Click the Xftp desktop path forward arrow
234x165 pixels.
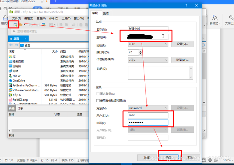[17, 45]
